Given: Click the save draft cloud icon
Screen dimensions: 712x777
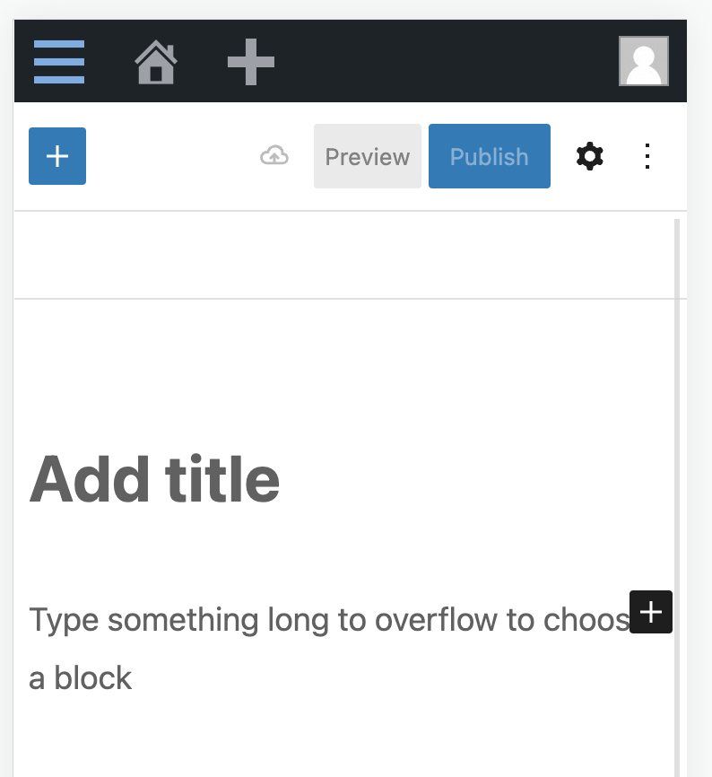Looking at the screenshot, I should (x=274, y=156).
